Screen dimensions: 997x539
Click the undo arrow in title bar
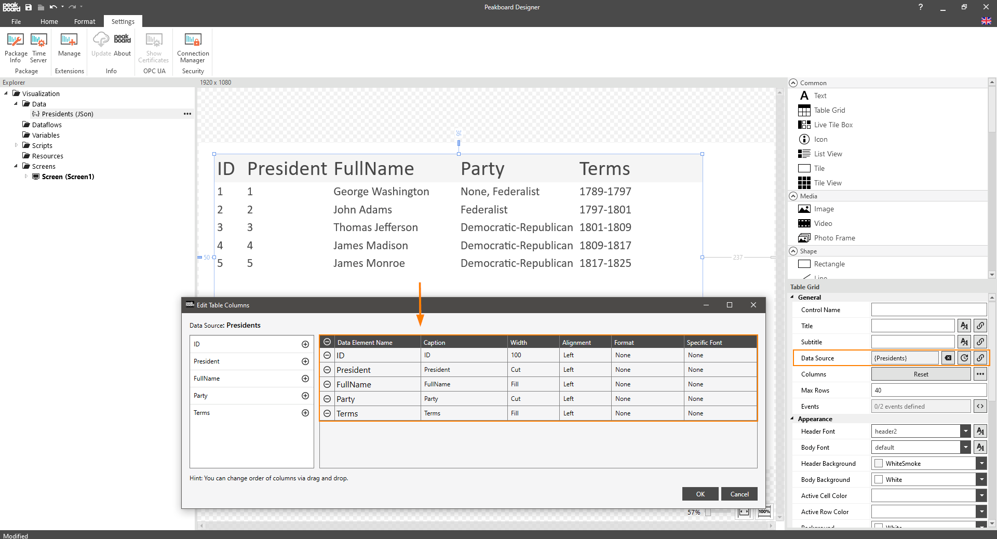[53, 7]
